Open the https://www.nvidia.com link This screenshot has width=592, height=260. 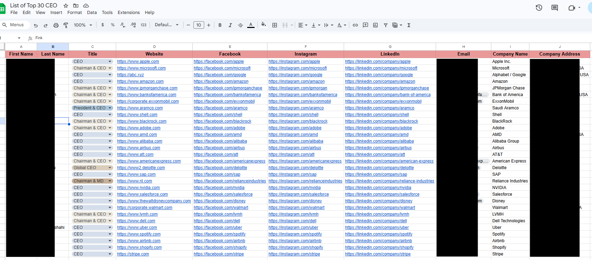138,188
